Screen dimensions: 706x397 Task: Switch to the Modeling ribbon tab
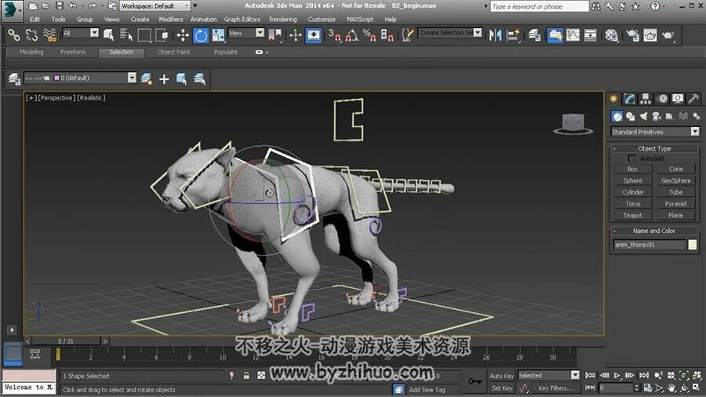31,53
